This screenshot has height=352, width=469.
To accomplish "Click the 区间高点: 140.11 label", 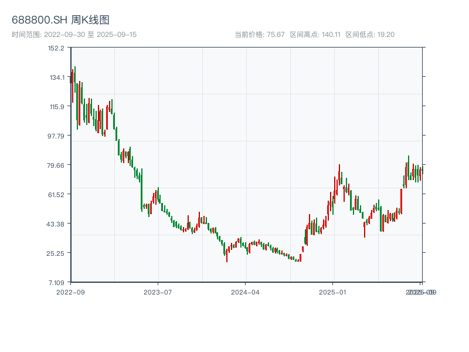I will [315, 35].
